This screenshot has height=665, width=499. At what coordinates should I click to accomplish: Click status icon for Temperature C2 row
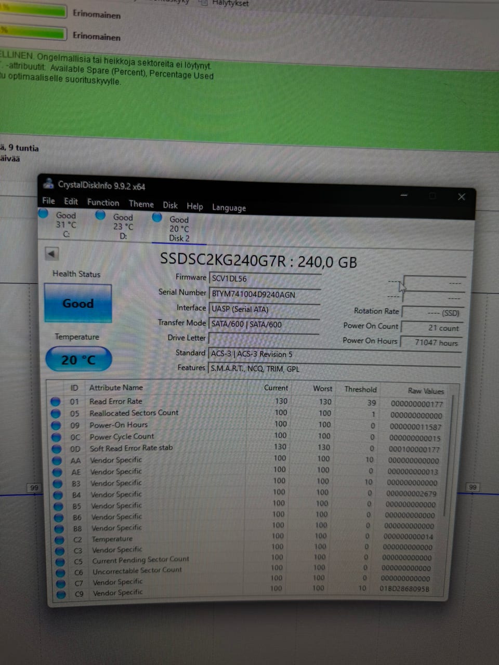point(59,540)
